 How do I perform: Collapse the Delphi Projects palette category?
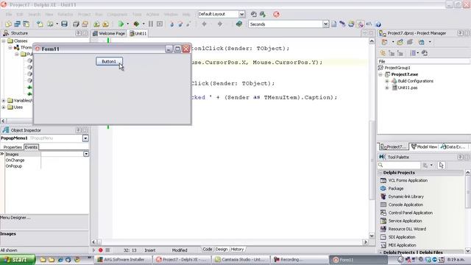coord(380,173)
